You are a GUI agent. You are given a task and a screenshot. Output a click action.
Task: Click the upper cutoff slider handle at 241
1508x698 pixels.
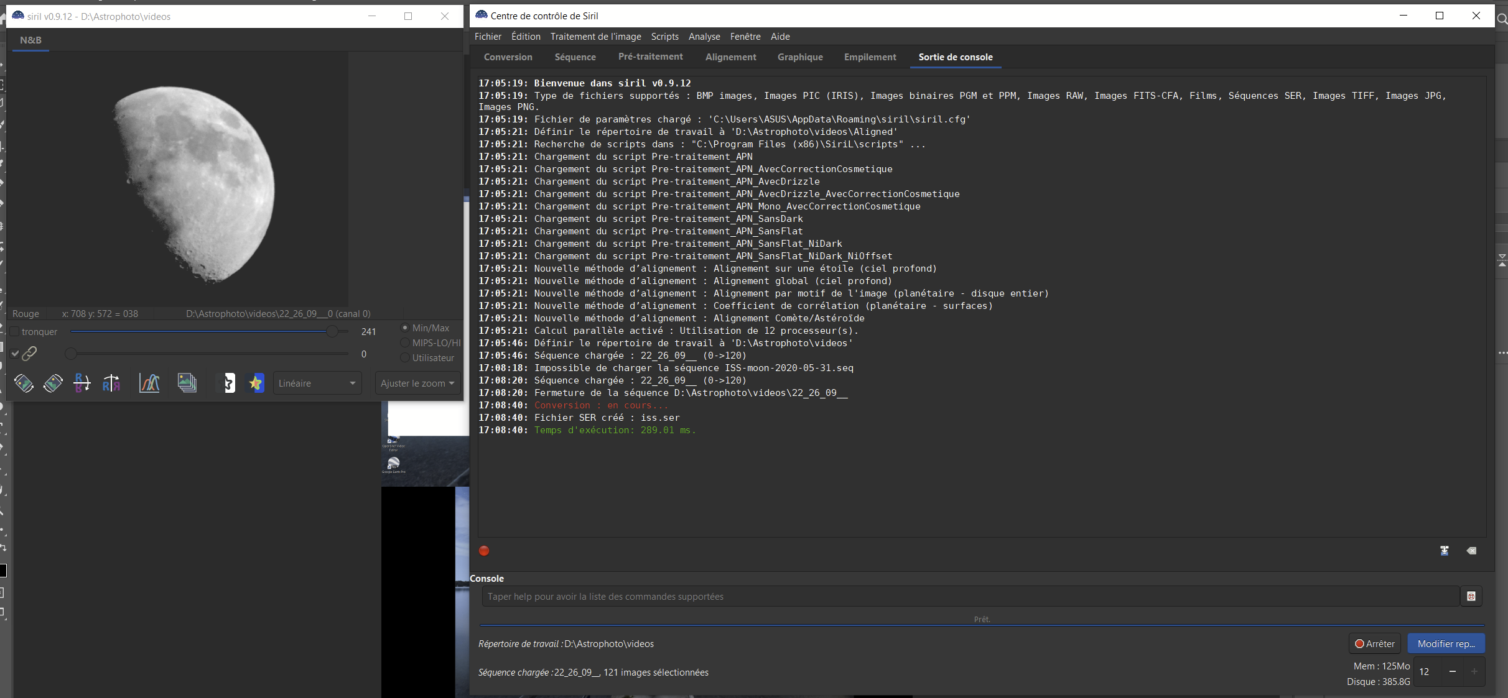point(332,331)
